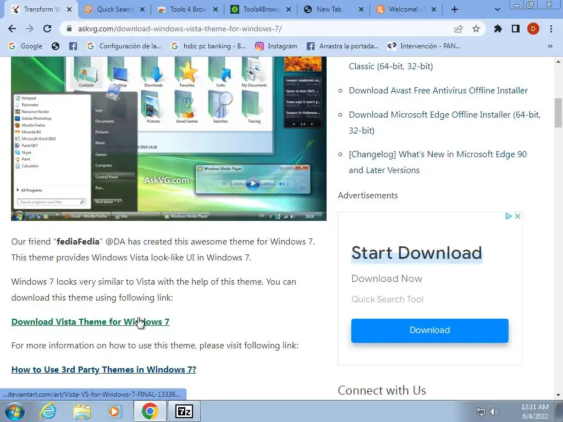This screenshot has width=563, height=422.
Task: Open the globe icon bookmark
Action: [x=56, y=46]
